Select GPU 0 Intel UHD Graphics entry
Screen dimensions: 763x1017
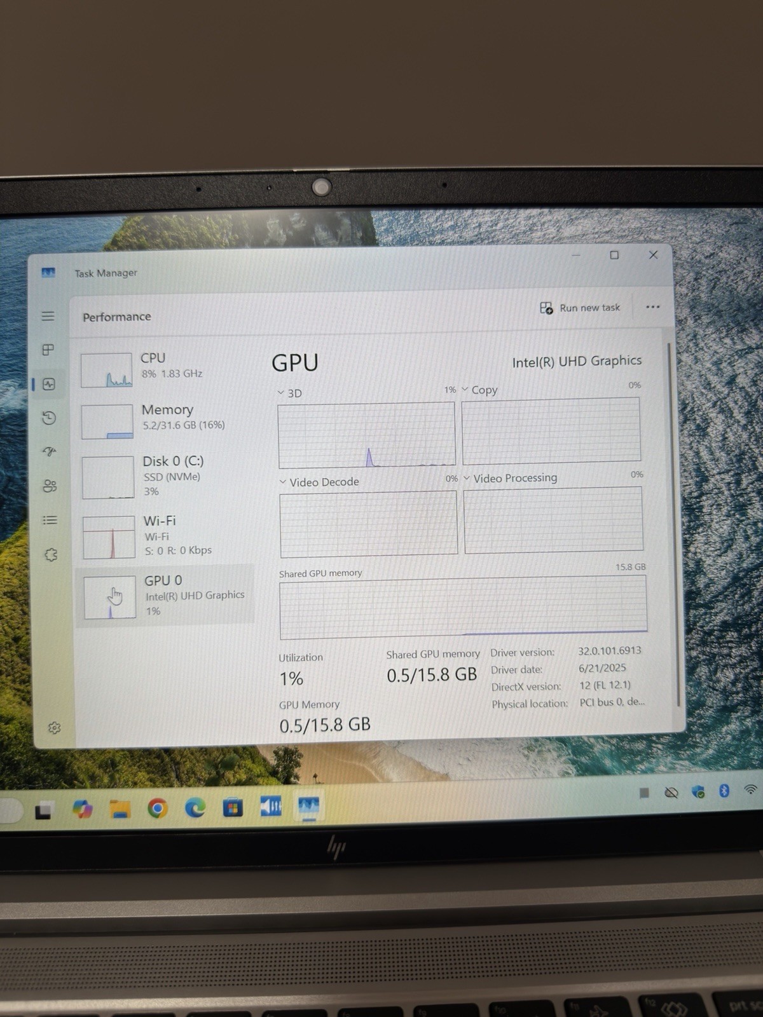[x=165, y=596]
